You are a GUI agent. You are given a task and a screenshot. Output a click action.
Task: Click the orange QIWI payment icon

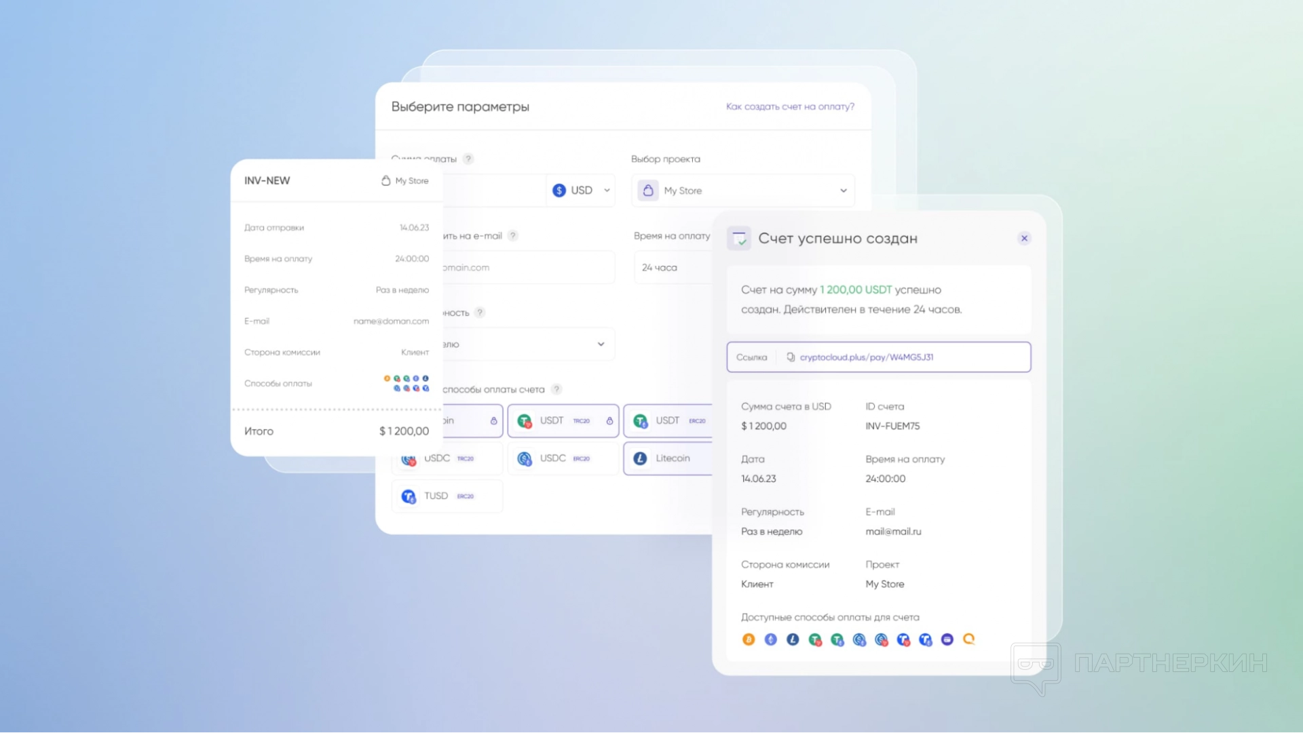(x=969, y=639)
